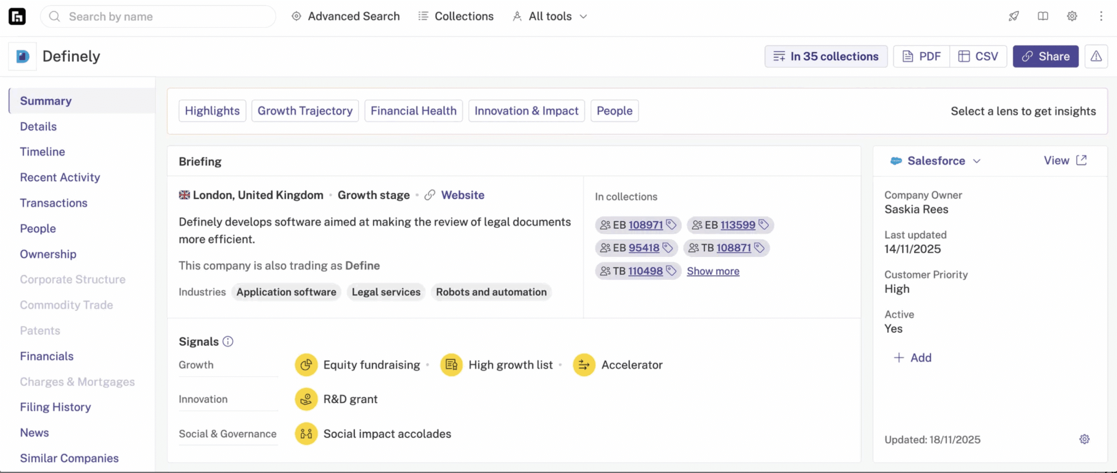Click the Equity fundraising signal icon
Viewport: 1117px width, 473px height.
[306, 364]
